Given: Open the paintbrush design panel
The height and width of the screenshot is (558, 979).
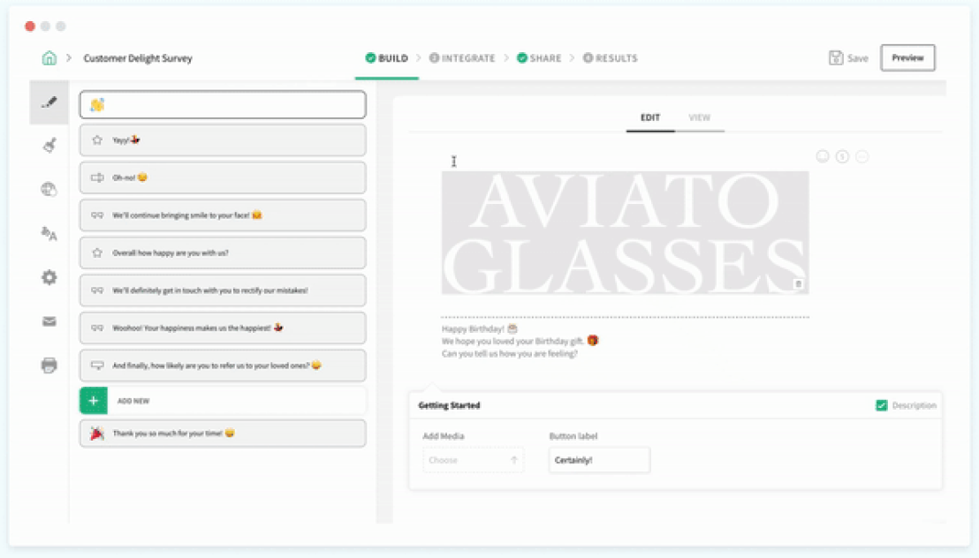Looking at the screenshot, I should [x=49, y=146].
